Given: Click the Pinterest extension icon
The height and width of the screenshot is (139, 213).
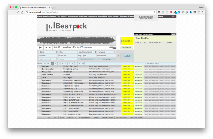Looking at the screenshot, I should point(171,12).
